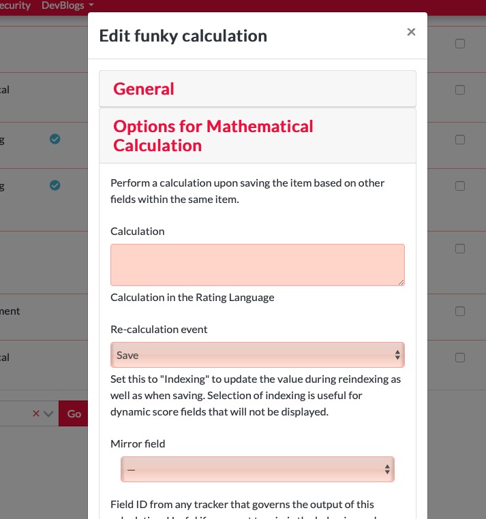Click the second blue checkmark icon

pos(55,185)
